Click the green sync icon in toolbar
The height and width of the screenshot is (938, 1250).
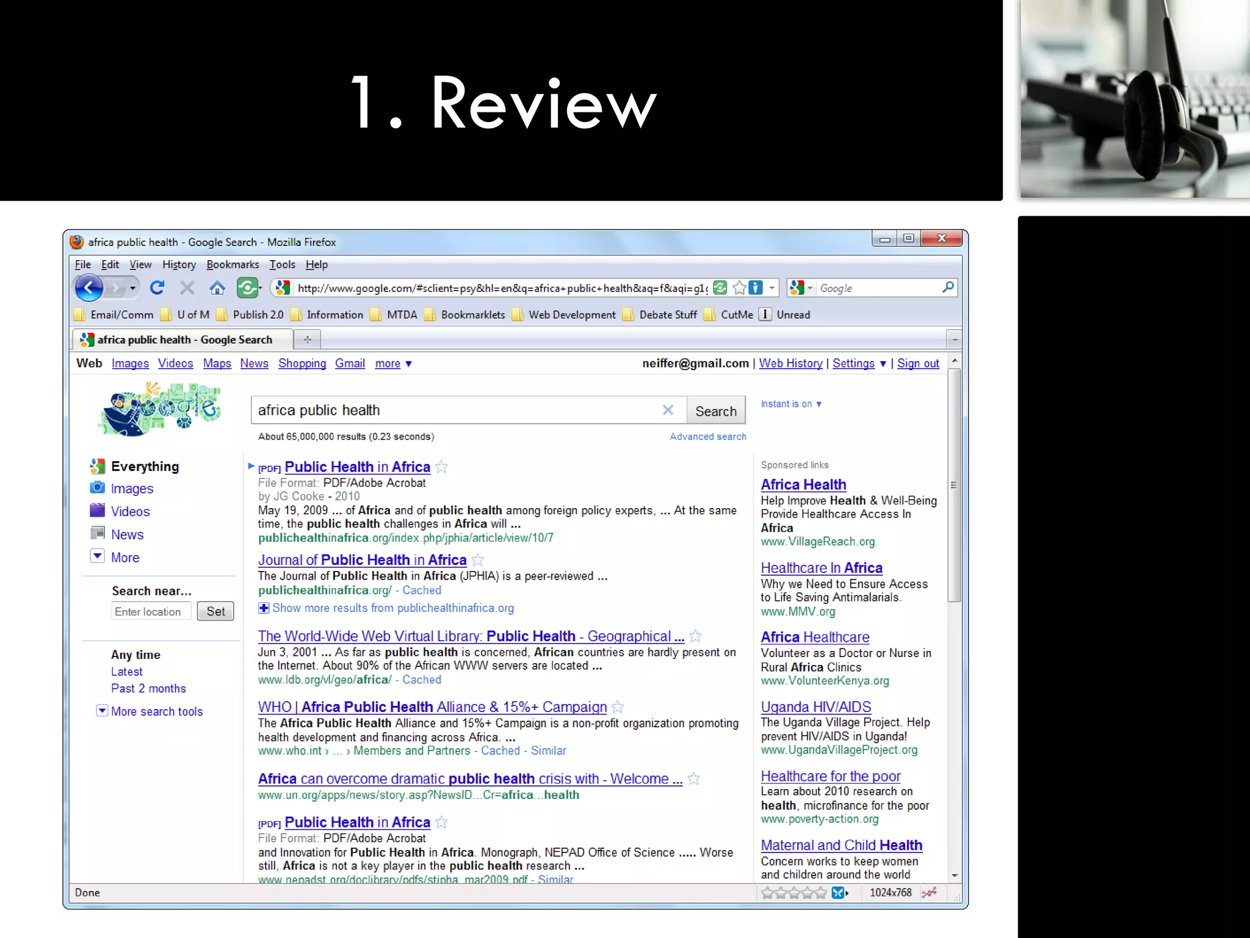pos(247,288)
